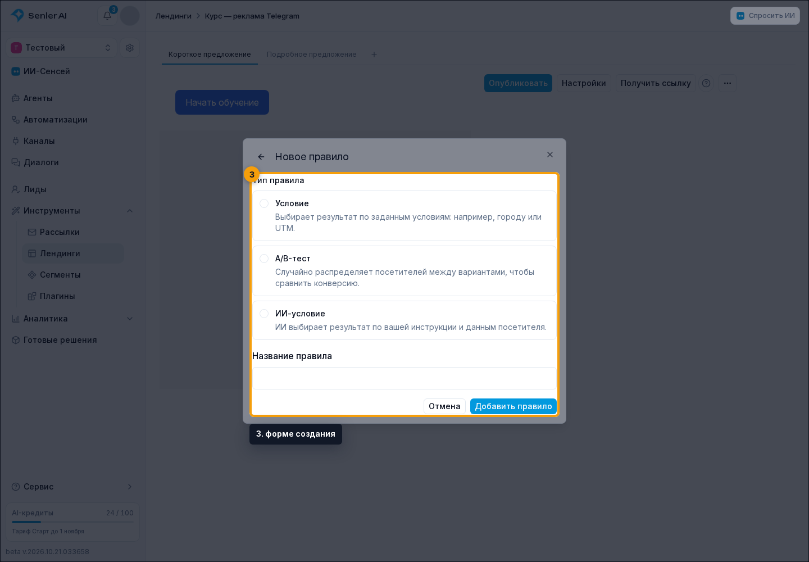This screenshot has width=809, height=562.
Task: Click the Лендинги breadcrumb link
Action: 174,16
